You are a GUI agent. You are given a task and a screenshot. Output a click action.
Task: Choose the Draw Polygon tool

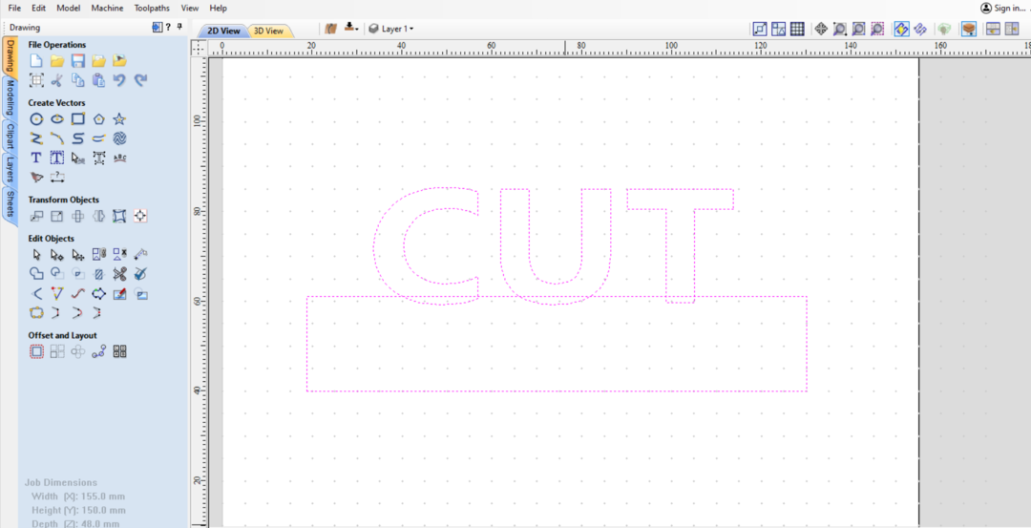[x=98, y=119]
